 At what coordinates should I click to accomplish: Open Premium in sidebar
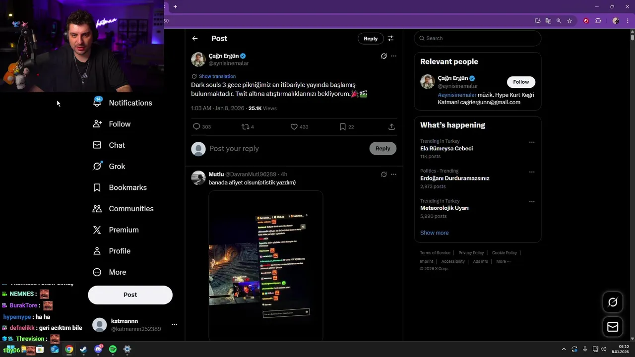point(116,230)
